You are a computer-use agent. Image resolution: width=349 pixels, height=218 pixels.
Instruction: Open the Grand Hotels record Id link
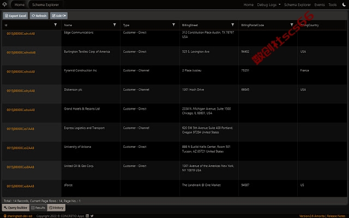(x=21, y=110)
